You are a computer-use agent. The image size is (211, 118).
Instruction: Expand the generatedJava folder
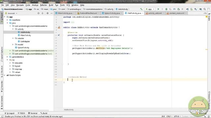(7, 57)
